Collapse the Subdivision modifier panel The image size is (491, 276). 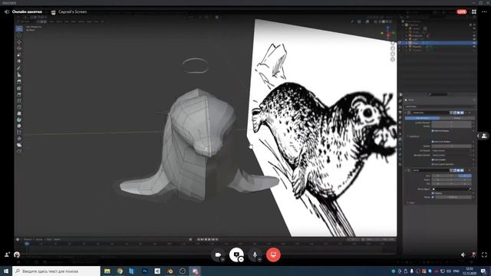tap(406, 113)
